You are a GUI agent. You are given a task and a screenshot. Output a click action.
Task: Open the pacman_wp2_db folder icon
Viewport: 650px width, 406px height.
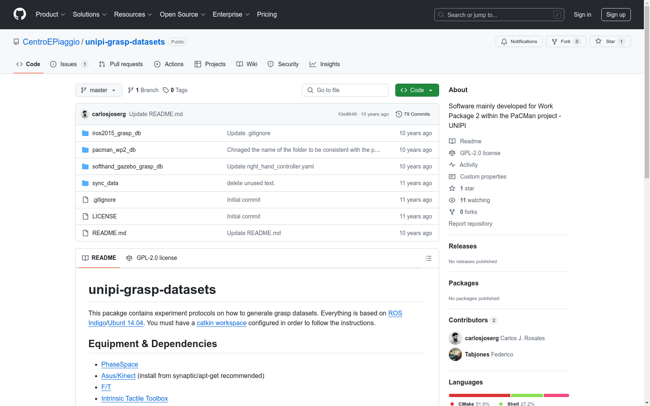(x=85, y=150)
